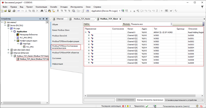
Task: Click the Print toolbar icon
Action: (14, 11)
